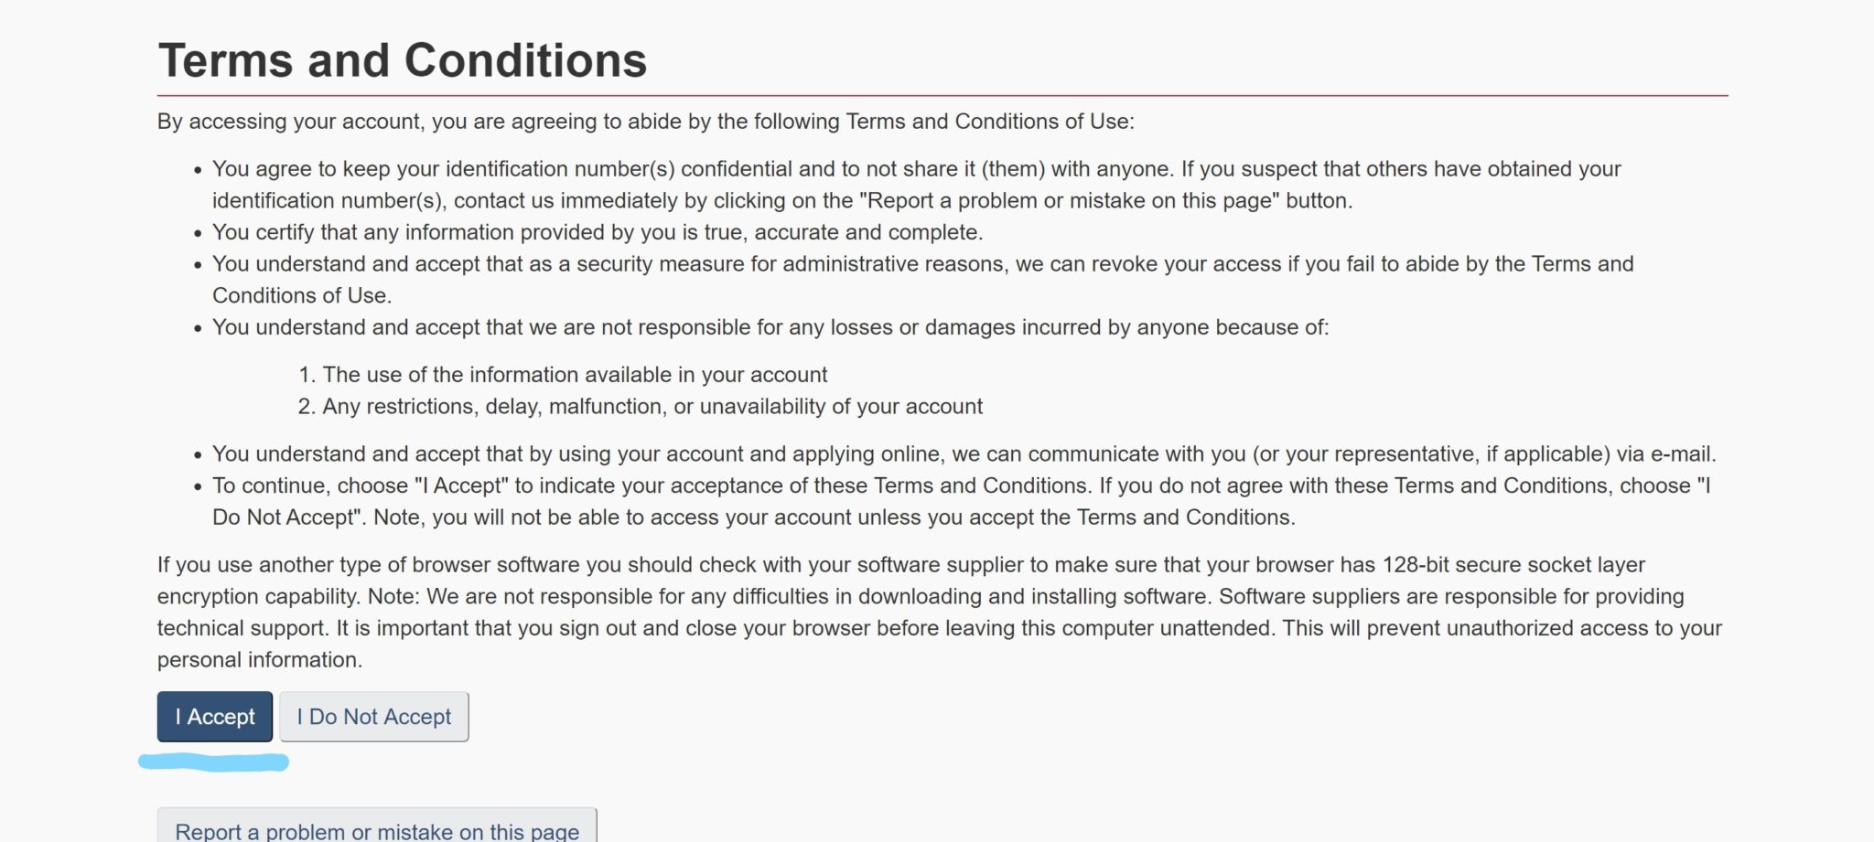The image size is (1874, 842).
Task: Click bullet 'You certify that any information provided'
Action: 598,232
